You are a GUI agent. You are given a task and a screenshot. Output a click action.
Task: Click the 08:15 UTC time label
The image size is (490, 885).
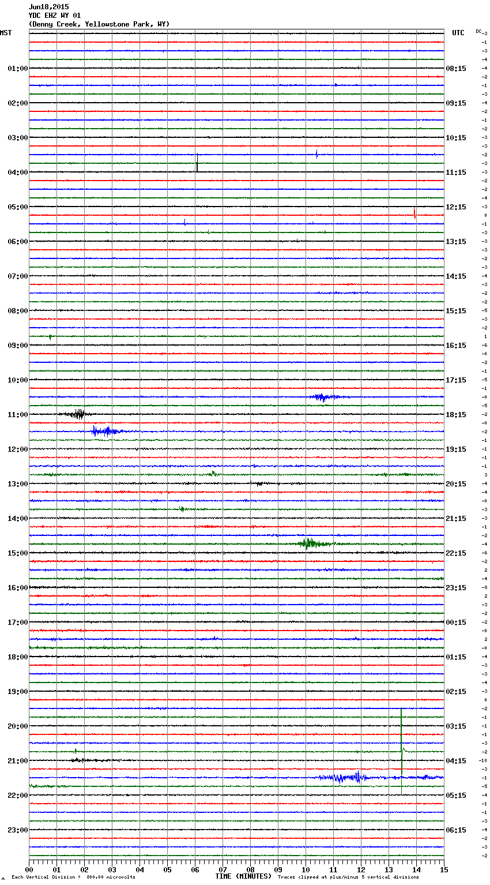coord(456,69)
